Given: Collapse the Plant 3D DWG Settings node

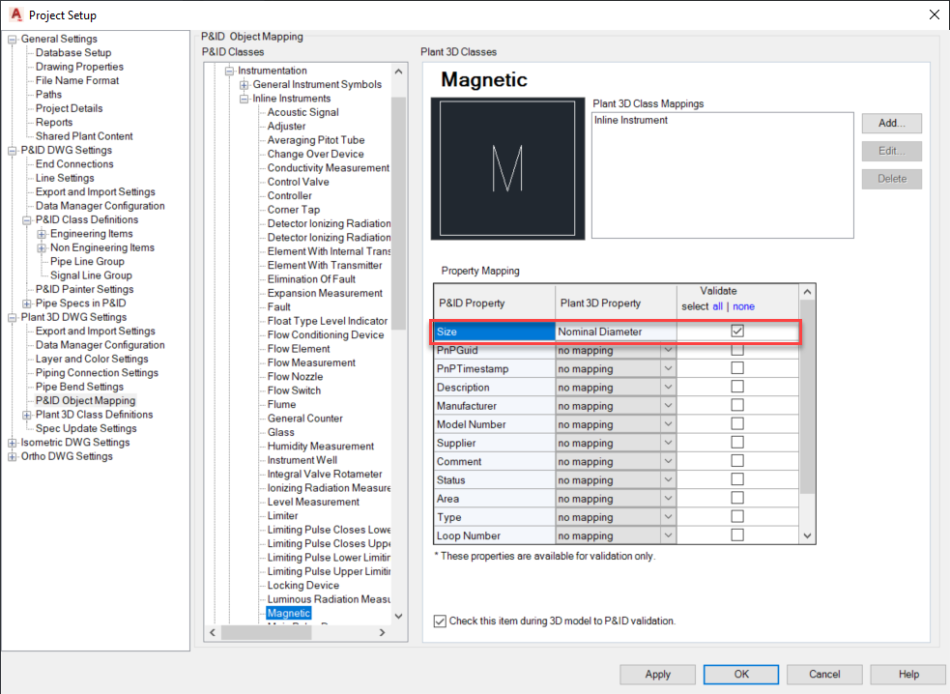Looking at the screenshot, I should click(x=13, y=318).
